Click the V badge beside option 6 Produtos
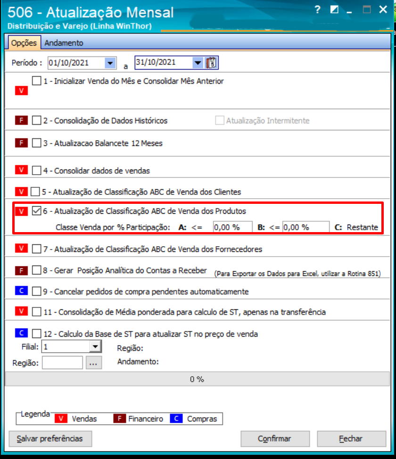 click(21, 211)
